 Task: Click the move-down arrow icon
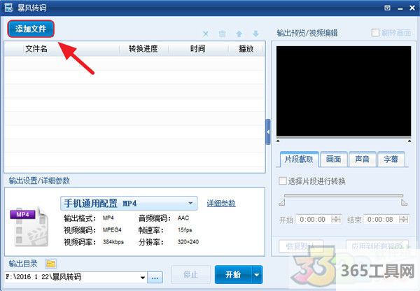coord(255,34)
